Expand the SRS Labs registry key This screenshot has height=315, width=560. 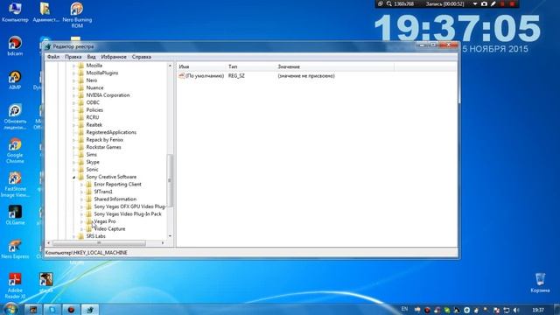(x=73, y=236)
